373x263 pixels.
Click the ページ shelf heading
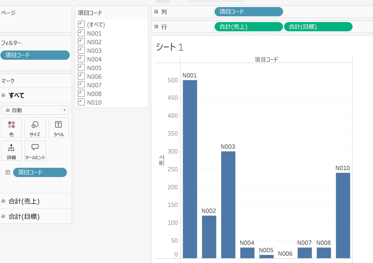(8, 13)
